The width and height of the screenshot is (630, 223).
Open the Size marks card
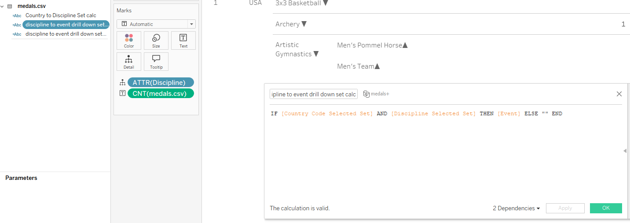(156, 40)
